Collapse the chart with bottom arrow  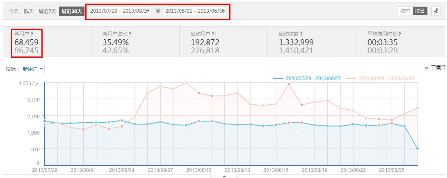tap(224, 176)
